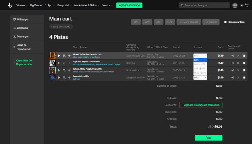Select checkbox for Caje feat. Mydoz
This screenshot has height=144, width=252.
[x=244, y=63]
